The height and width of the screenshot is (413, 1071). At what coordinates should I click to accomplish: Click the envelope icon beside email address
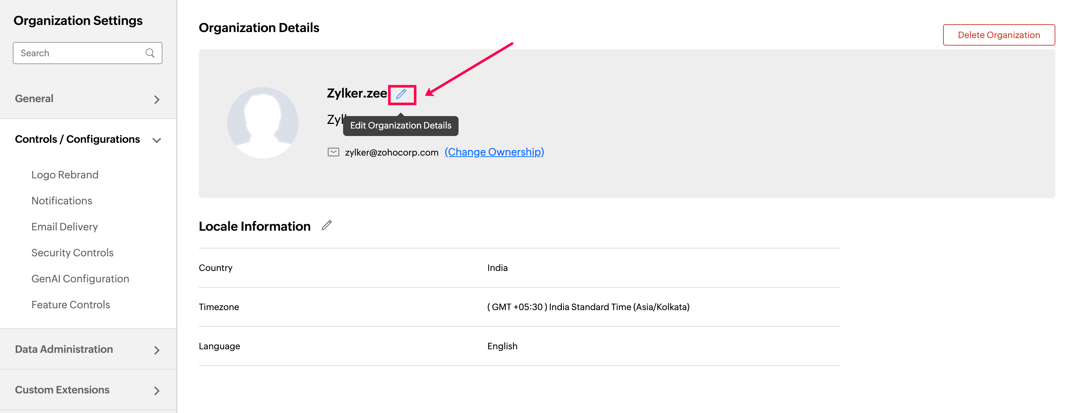[x=333, y=152]
